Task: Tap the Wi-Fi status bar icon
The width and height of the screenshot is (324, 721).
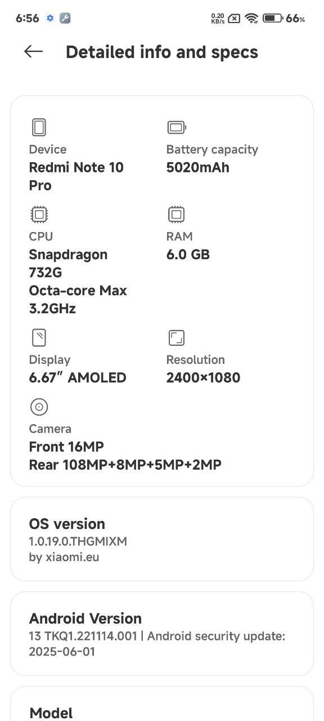Action: pyautogui.click(x=252, y=18)
